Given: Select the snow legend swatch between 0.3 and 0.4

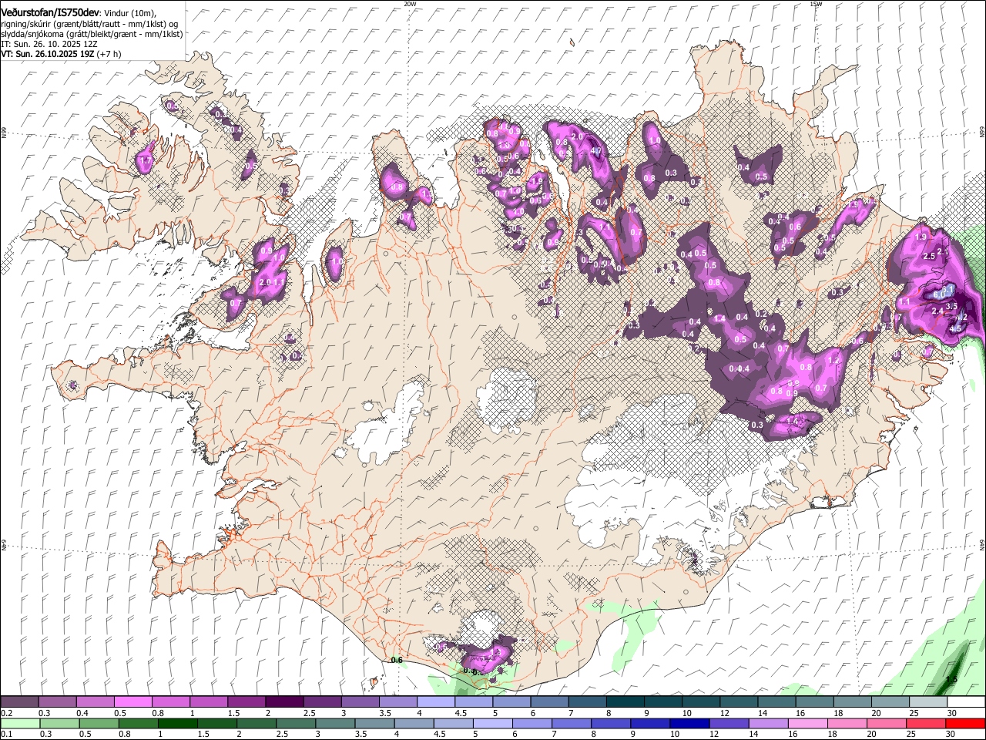Looking at the screenshot, I should pos(57,702).
